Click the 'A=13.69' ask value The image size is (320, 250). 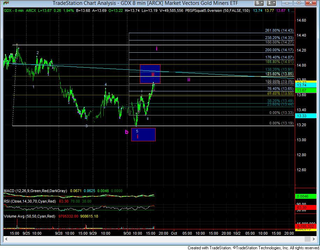coord(99,10)
